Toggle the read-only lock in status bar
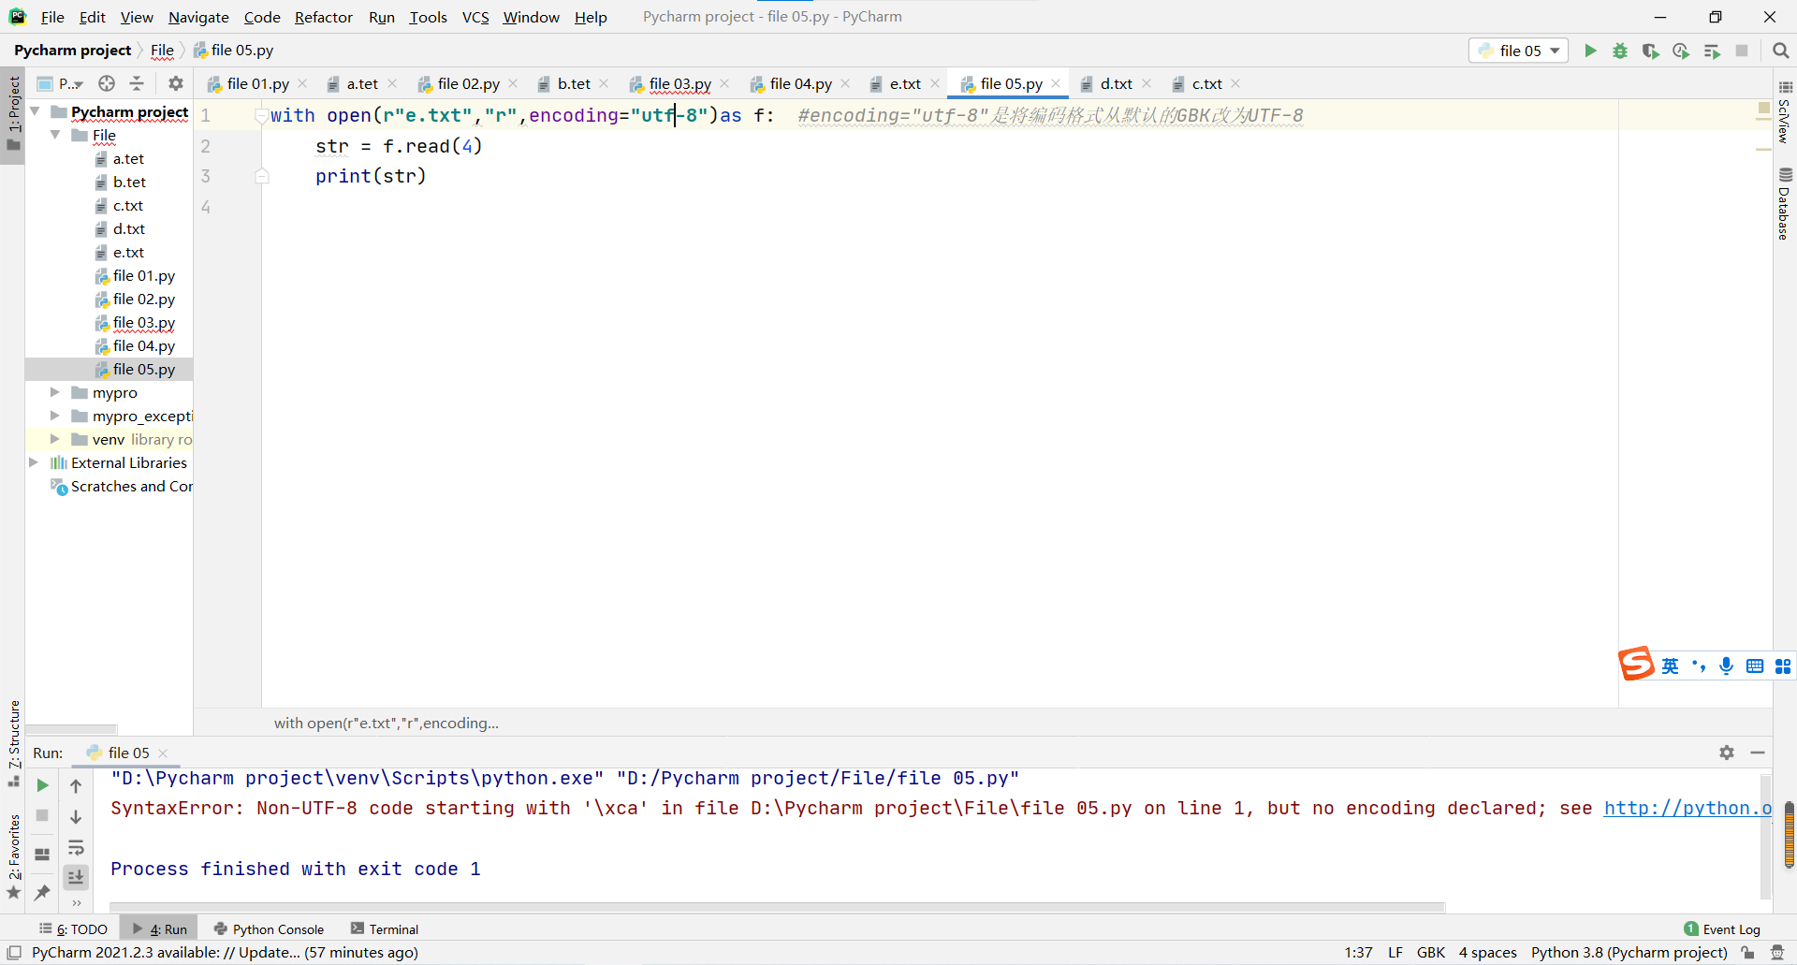This screenshot has height=965, width=1797. [x=1747, y=953]
